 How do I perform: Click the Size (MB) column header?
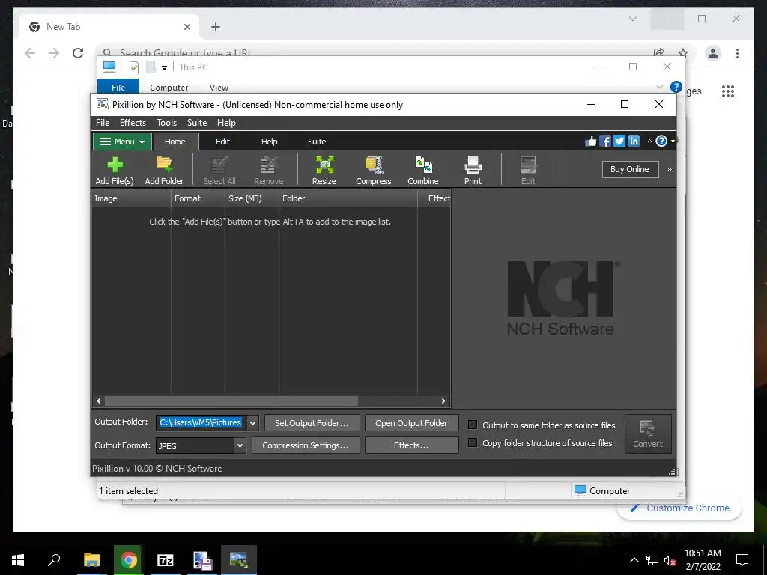click(x=252, y=198)
